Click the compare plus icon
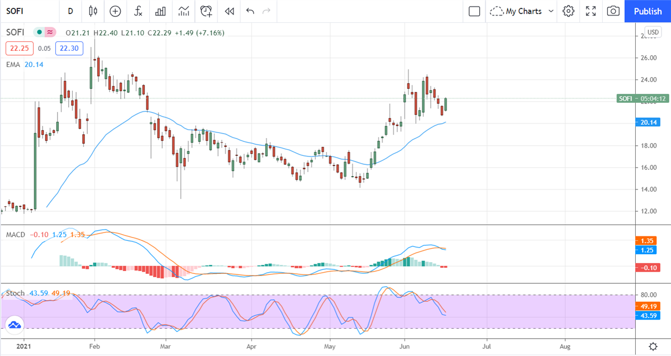The image size is (671, 356). click(115, 11)
